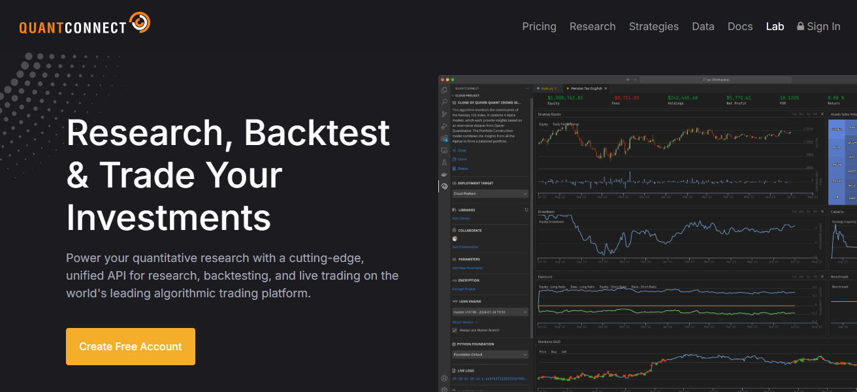
Task: Open the Docker whale icon
Action: pyautogui.click(x=444, y=174)
